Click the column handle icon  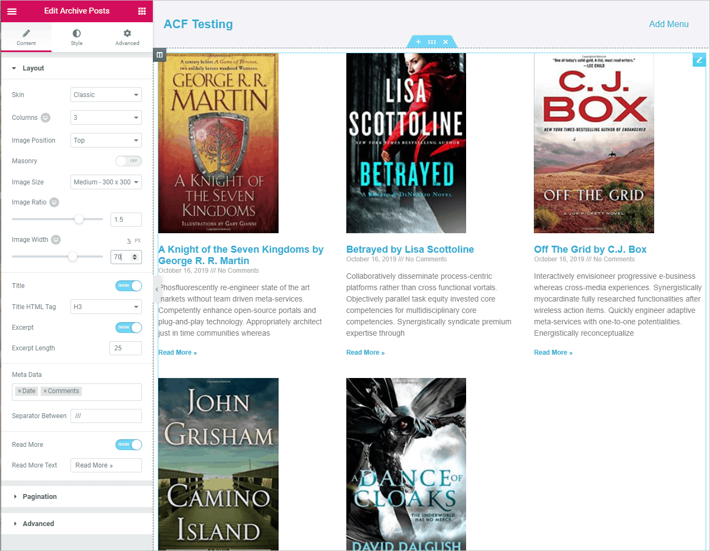click(x=159, y=55)
